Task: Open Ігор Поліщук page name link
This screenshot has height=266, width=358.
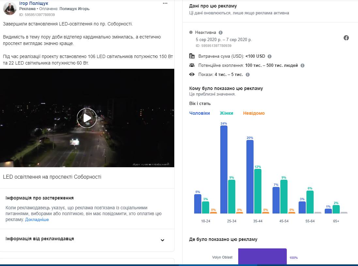Action: [x=34, y=3]
